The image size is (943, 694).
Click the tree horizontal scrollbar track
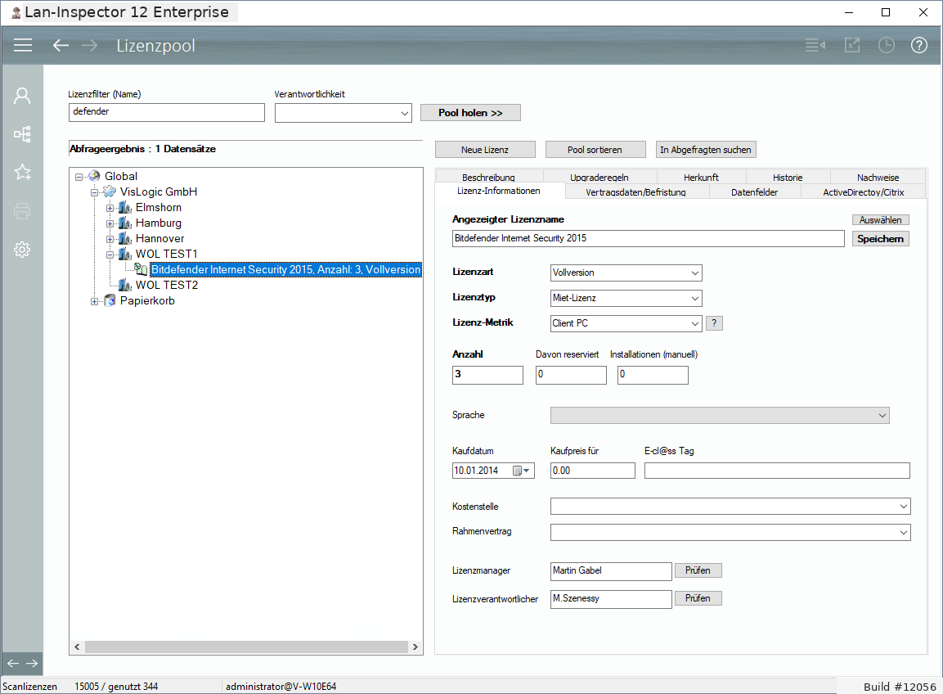coord(246,647)
